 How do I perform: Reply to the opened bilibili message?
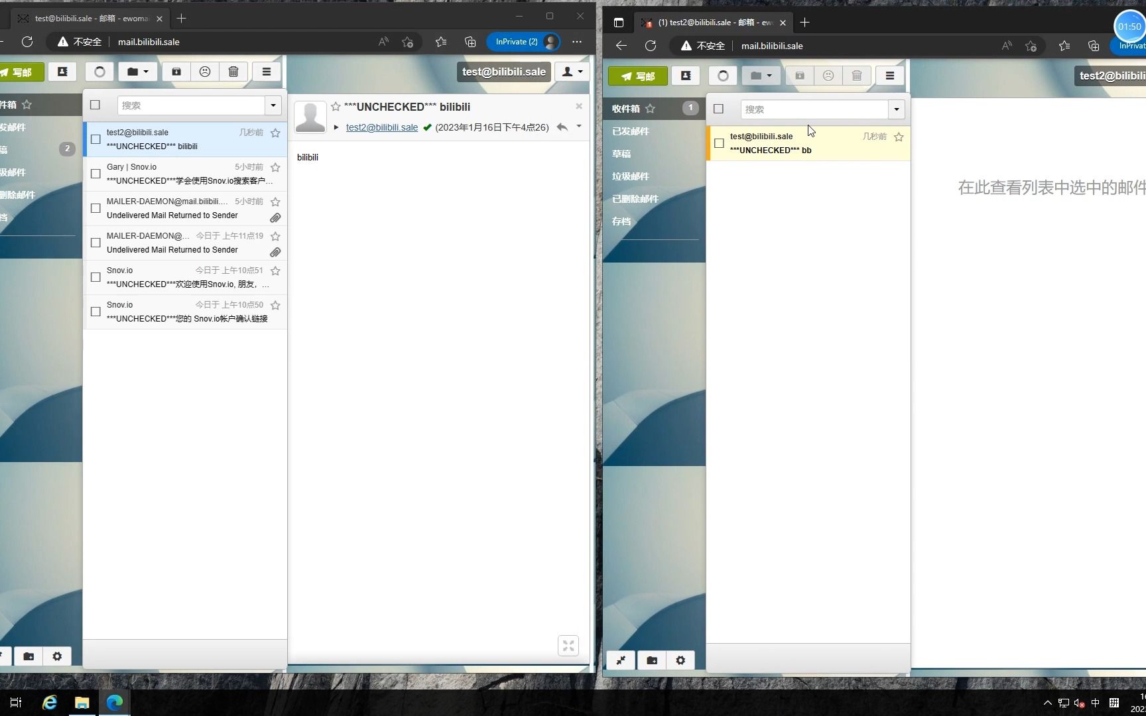point(562,127)
